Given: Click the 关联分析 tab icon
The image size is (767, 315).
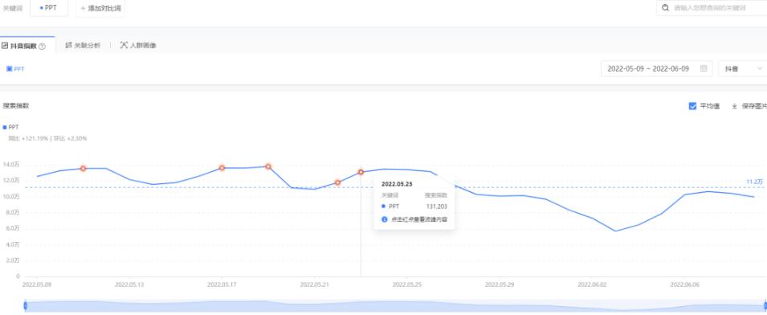Looking at the screenshot, I should pos(68,45).
